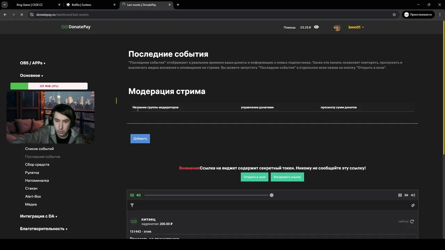This screenshot has height=250, width=445.
Task: Open Напоминалка in sidebar
Action: 37,181
